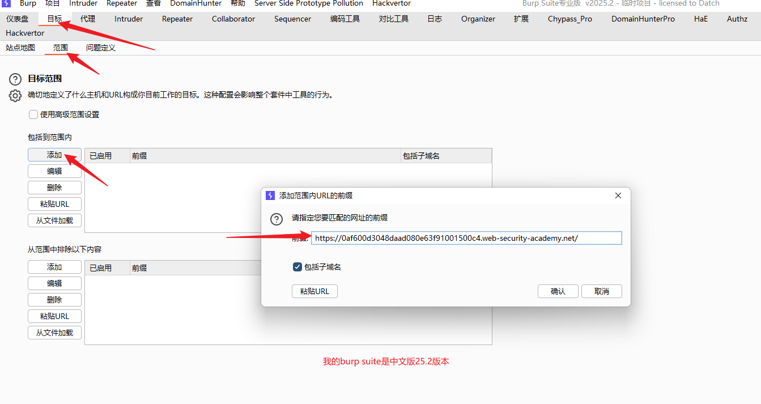Screen dimensions: 761x404
Task: Open the Hackvertor menu in menu bar
Action: coord(392,3)
